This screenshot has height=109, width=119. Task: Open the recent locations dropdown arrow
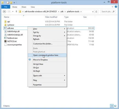(13, 11)
